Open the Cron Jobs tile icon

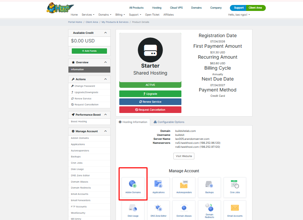tap(235, 184)
